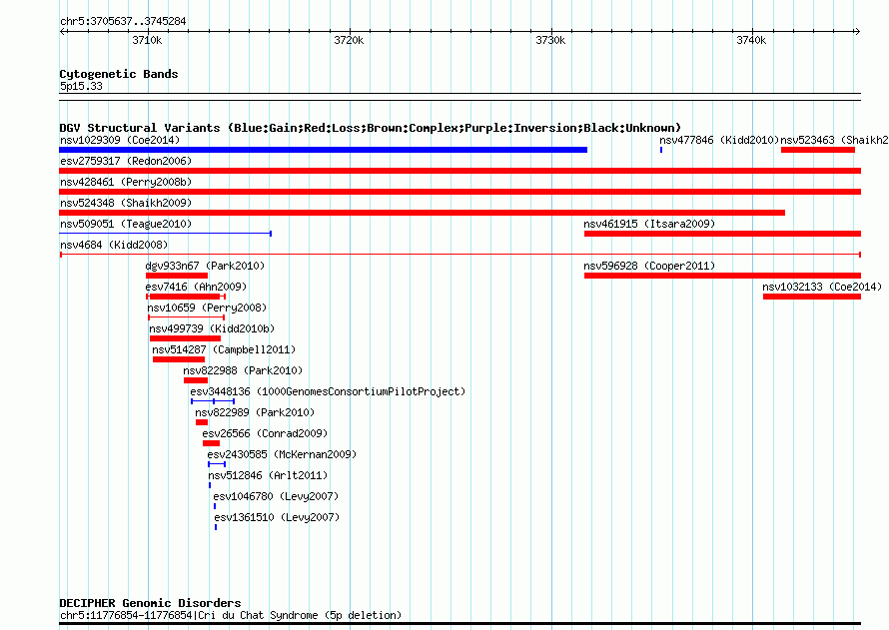Click the nsv461915 (Itsara2009) label
Image resolution: width=889 pixels, height=630 pixels.
649,224
